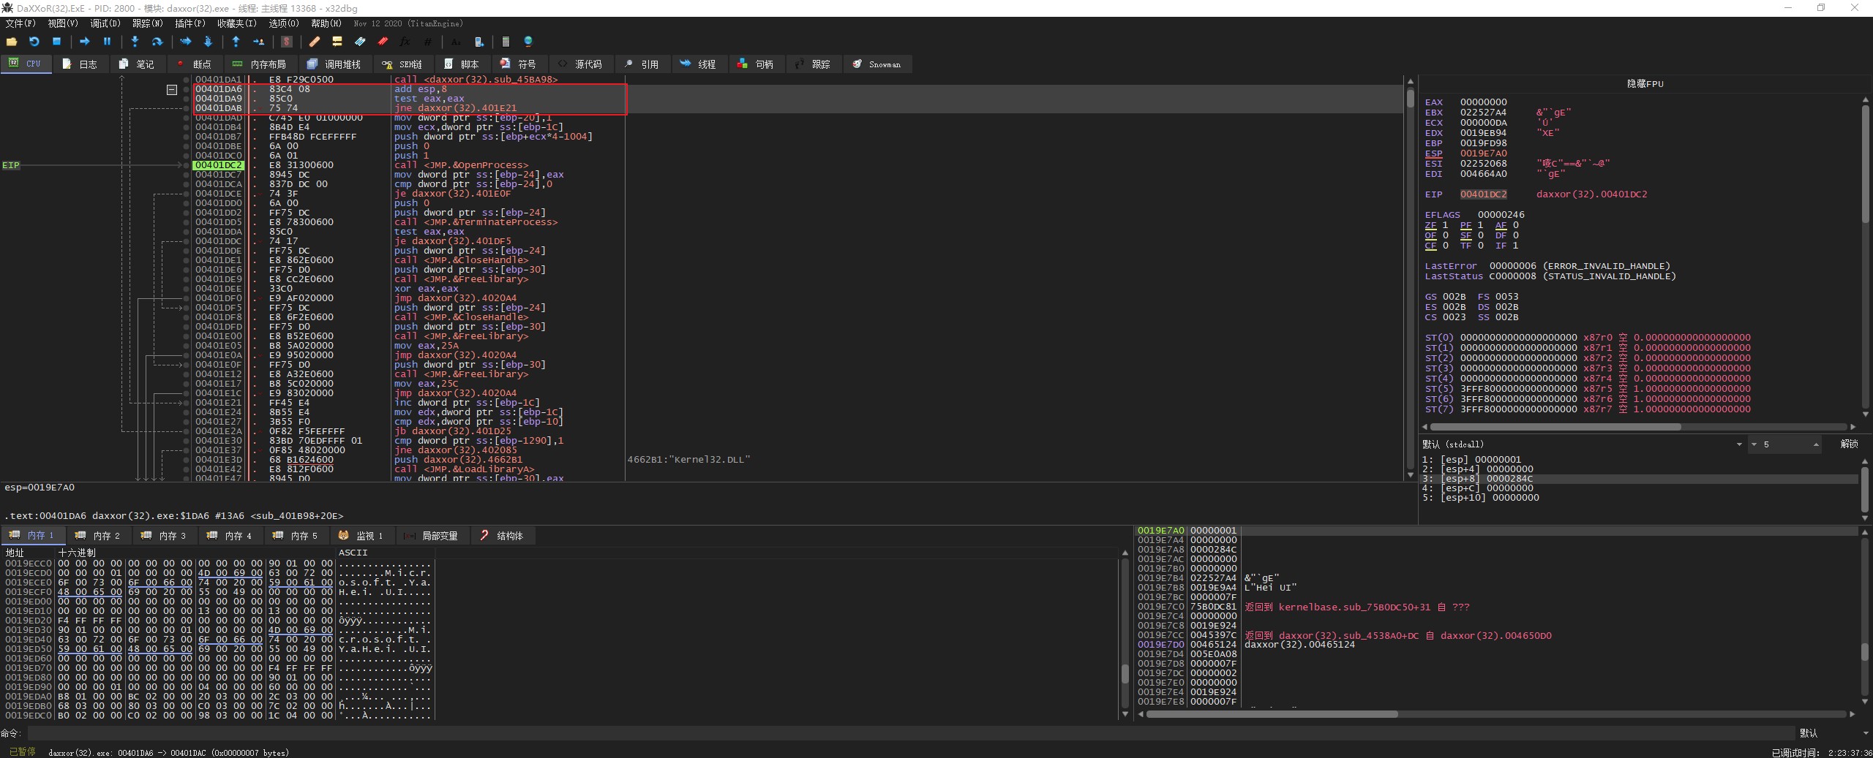
Task: Toggle breakpoint dot at address 00401DC7
Action: tap(187, 175)
